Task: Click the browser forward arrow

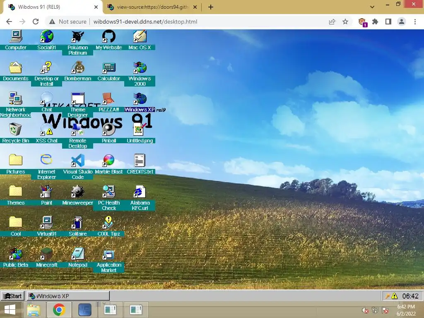Action: click(22, 22)
